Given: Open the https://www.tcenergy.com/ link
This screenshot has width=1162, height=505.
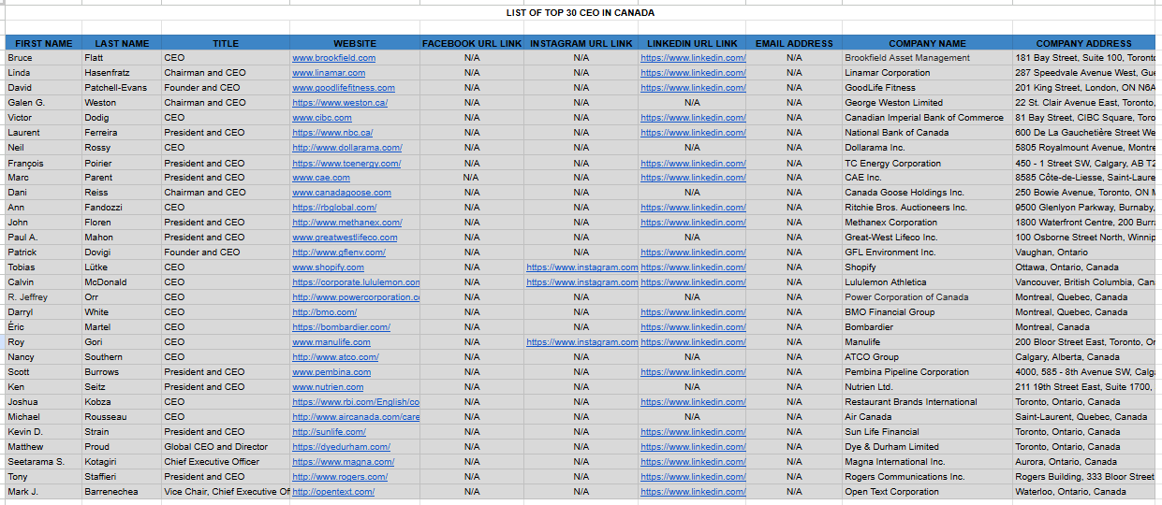Looking at the screenshot, I should [x=346, y=163].
